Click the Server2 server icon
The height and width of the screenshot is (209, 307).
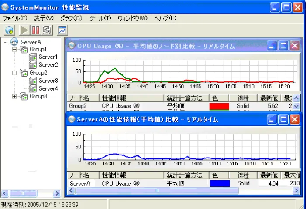click(33, 65)
